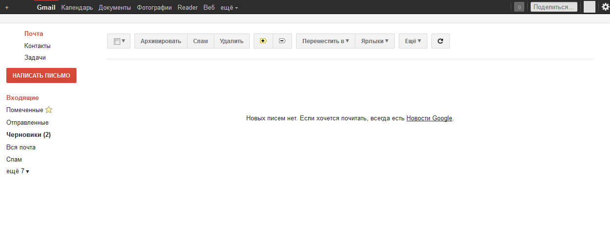The height and width of the screenshot is (246, 610).
Task: Select Почта in the sidebar
Action: 34,33
